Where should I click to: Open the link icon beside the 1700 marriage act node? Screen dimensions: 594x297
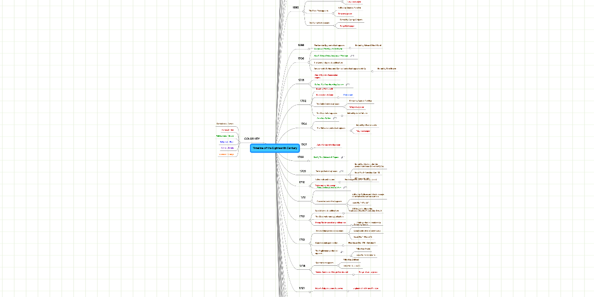point(351,56)
